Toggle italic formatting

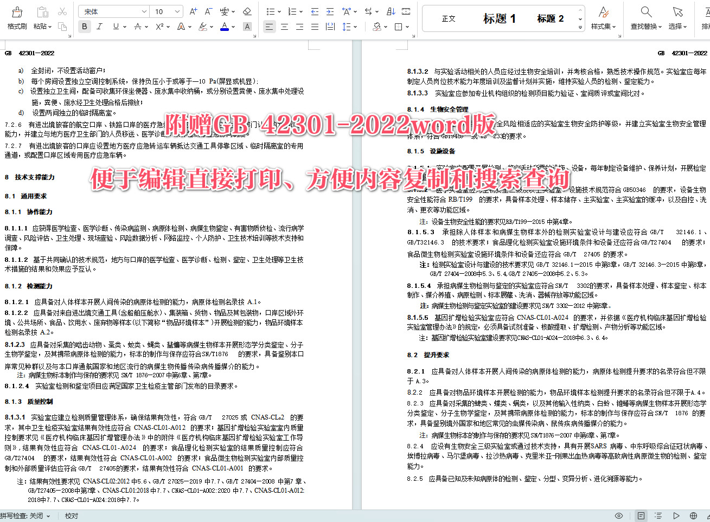click(x=100, y=26)
